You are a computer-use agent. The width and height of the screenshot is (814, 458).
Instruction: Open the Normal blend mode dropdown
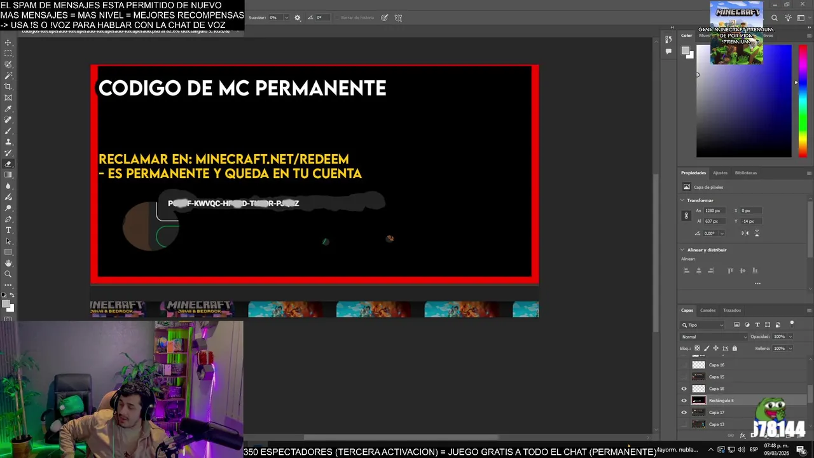click(714, 337)
